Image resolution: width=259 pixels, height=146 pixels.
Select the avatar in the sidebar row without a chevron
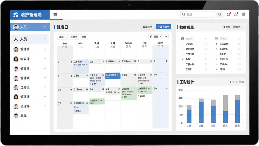click(16, 116)
